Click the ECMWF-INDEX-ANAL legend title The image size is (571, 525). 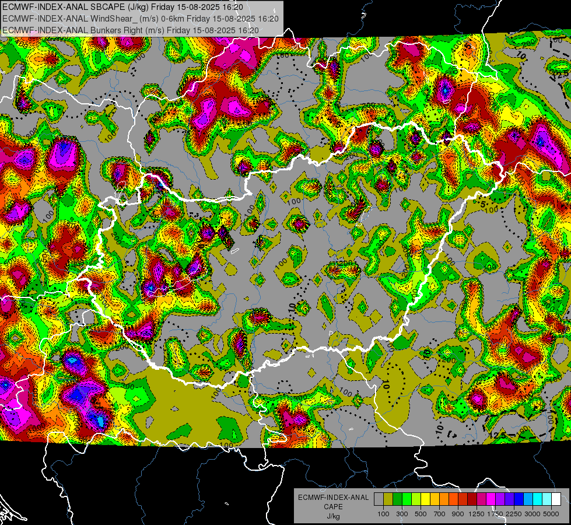coord(333,498)
